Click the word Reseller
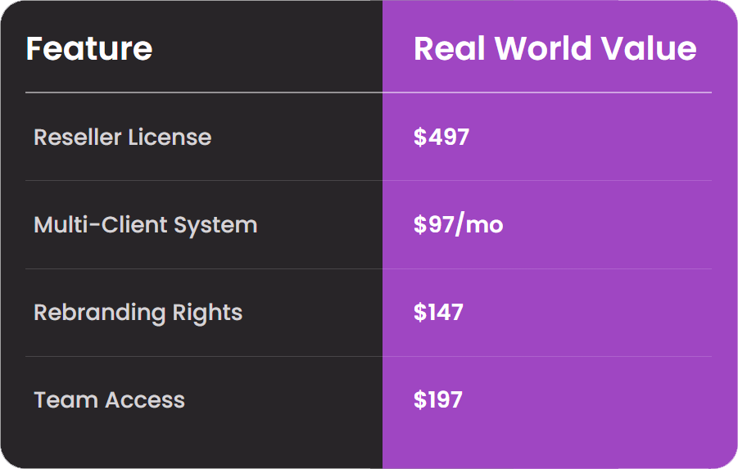The image size is (738, 469). coord(78,137)
